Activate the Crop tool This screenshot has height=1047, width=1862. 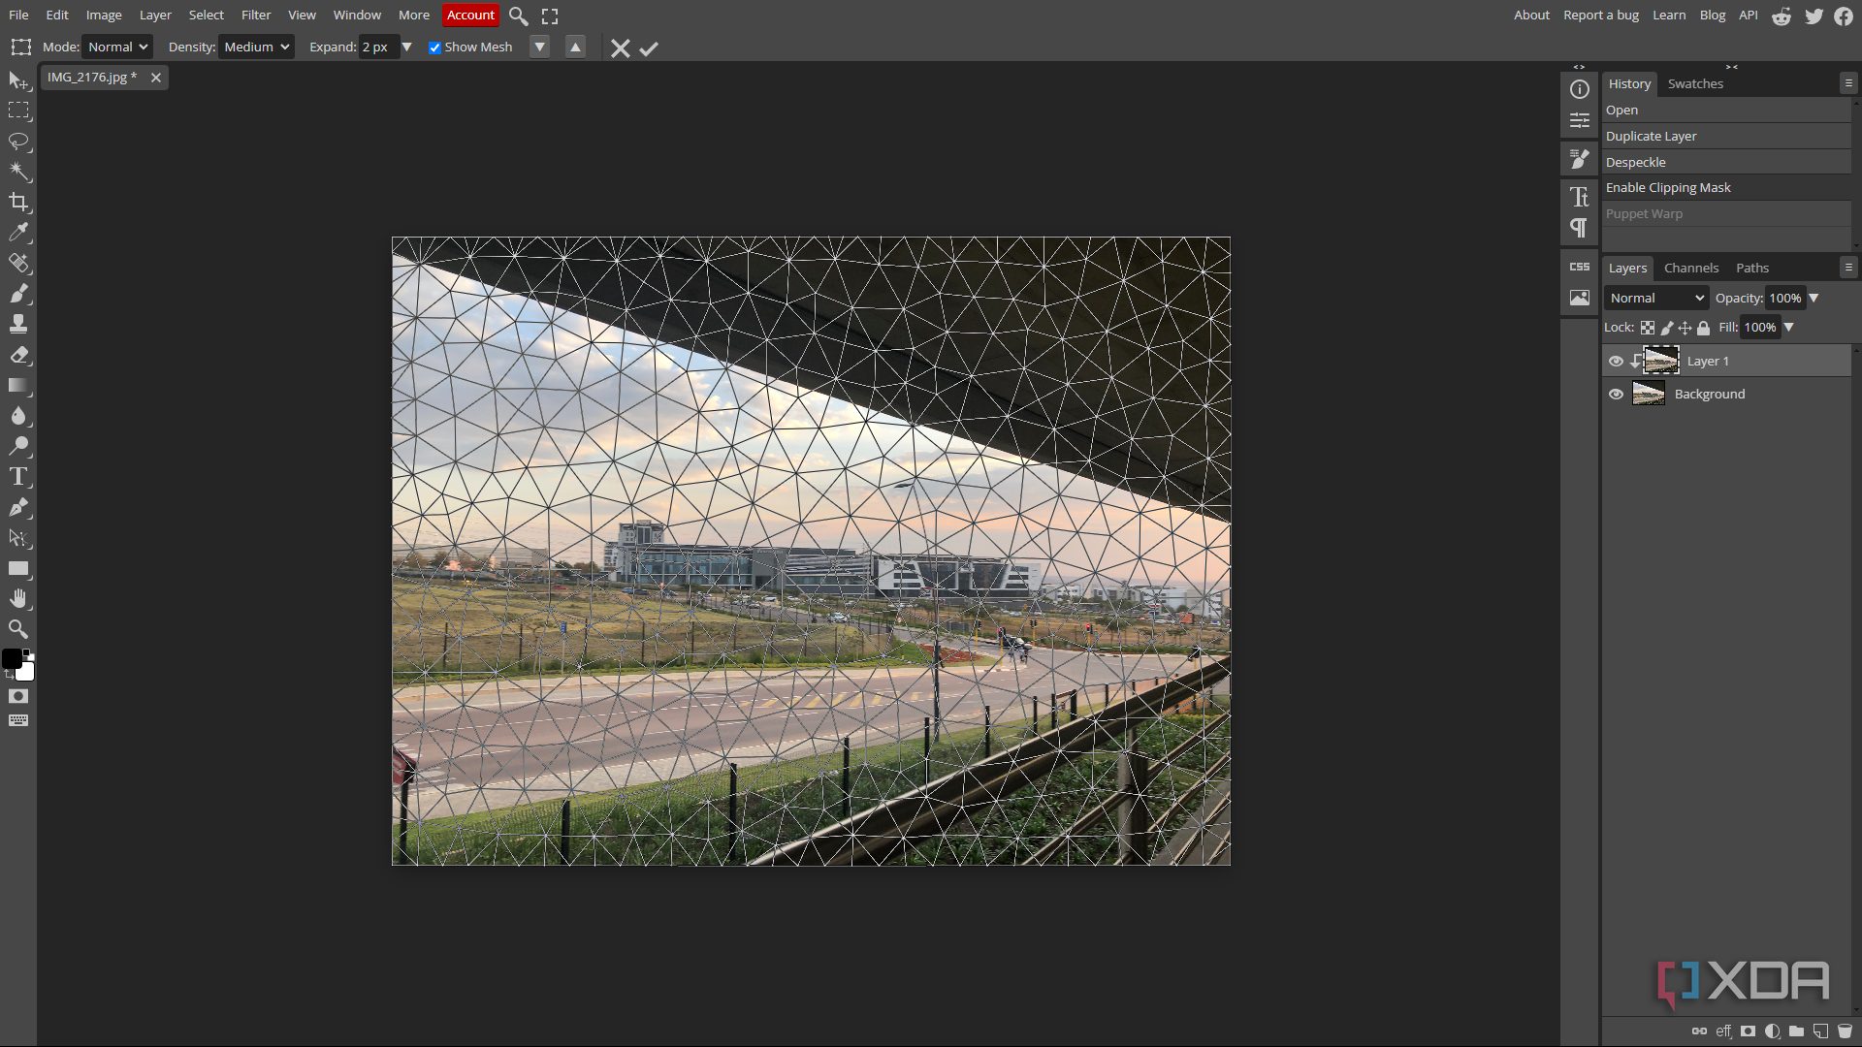[18, 203]
